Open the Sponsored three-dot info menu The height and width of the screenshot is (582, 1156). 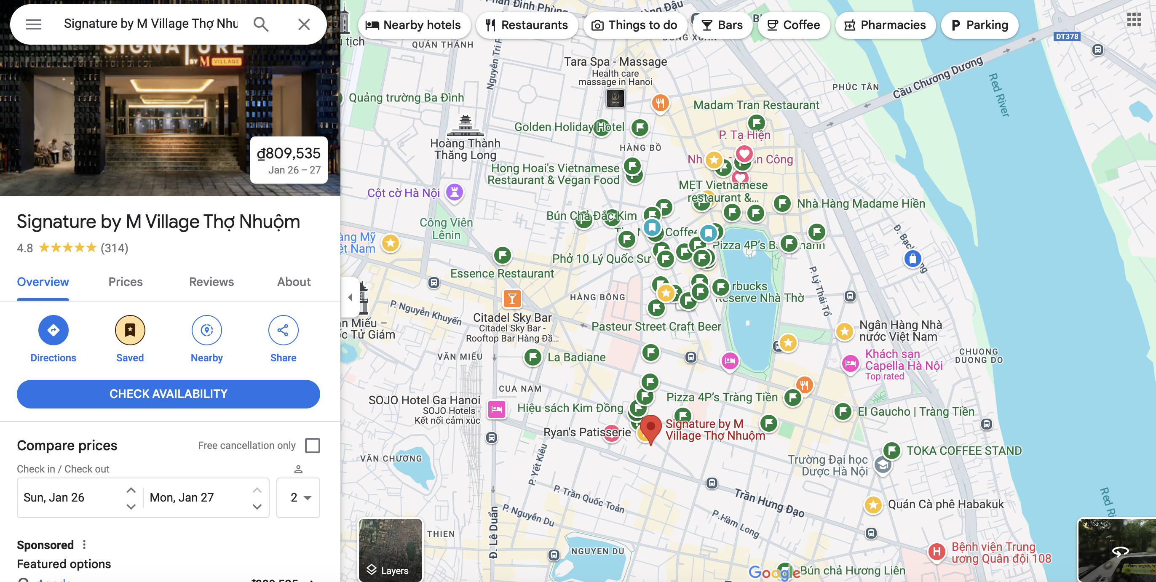coord(84,544)
